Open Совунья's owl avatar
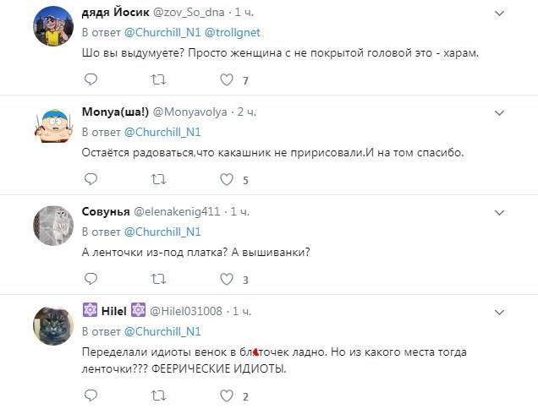The height and width of the screenshot is (409, 538). click(x=52, y=227)
